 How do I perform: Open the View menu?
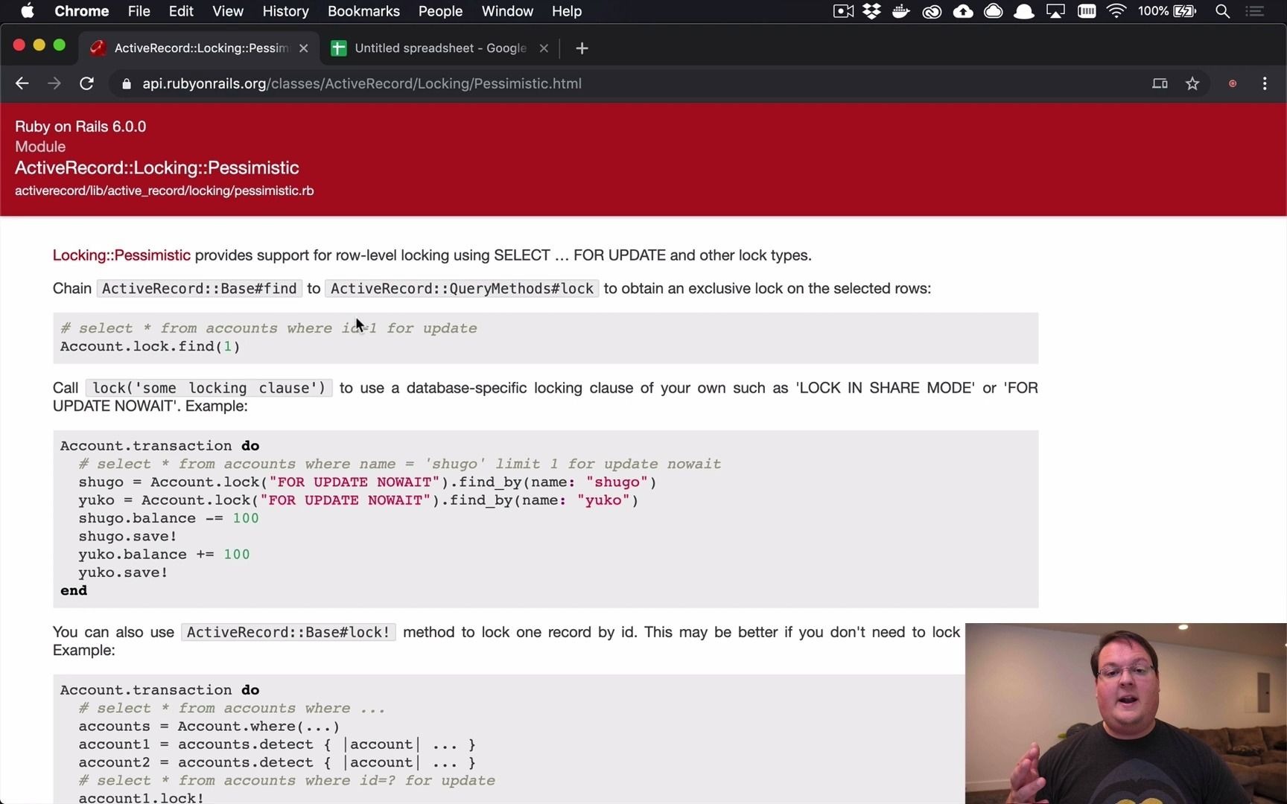(228, 11)
